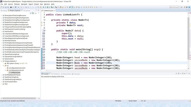Fold the Node class at line 5
191x107 pixels.
[45, 20]
